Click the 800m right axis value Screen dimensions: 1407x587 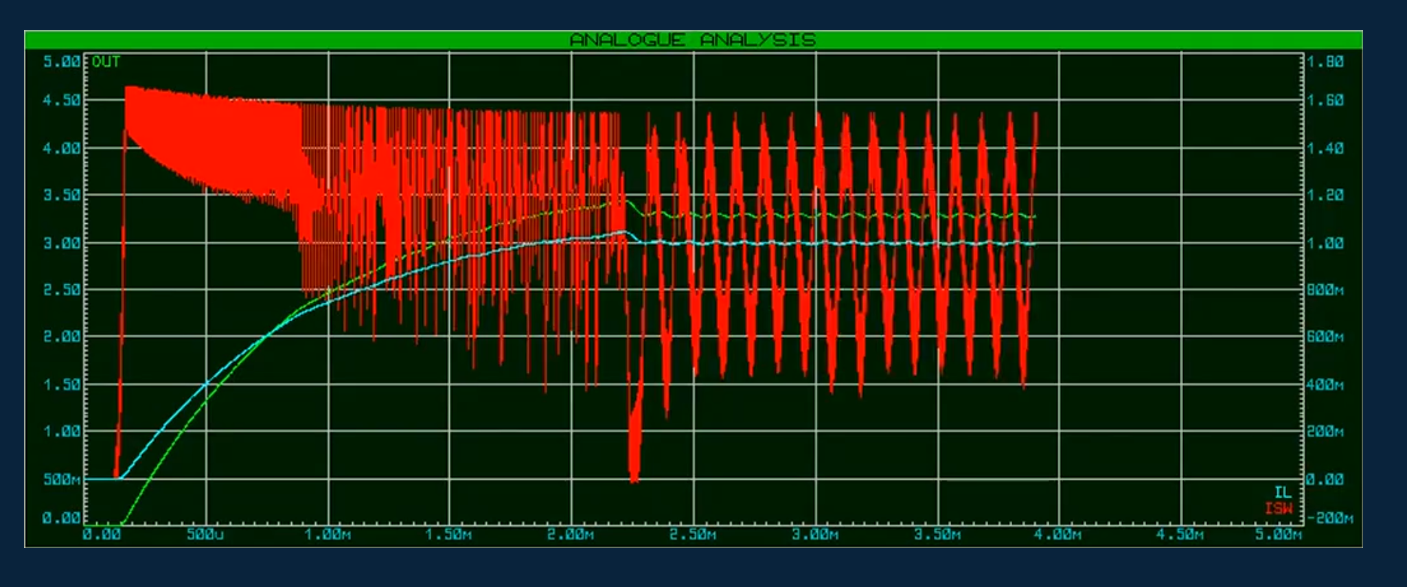(x=1325, y=290)
